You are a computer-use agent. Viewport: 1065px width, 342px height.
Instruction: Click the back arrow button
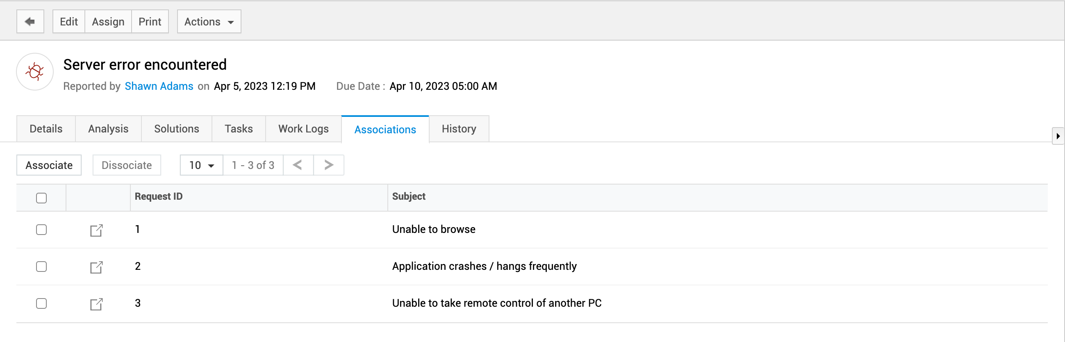click(x=30, y=21)
